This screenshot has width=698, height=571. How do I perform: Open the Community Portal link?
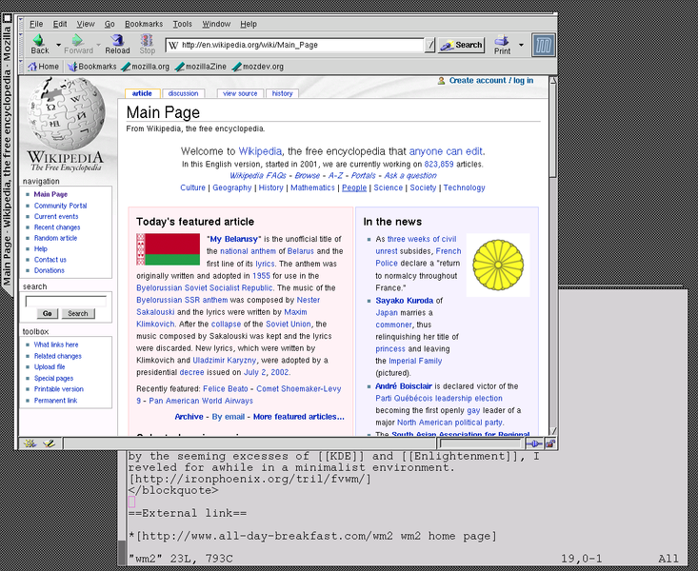click(x=61, y=206)
